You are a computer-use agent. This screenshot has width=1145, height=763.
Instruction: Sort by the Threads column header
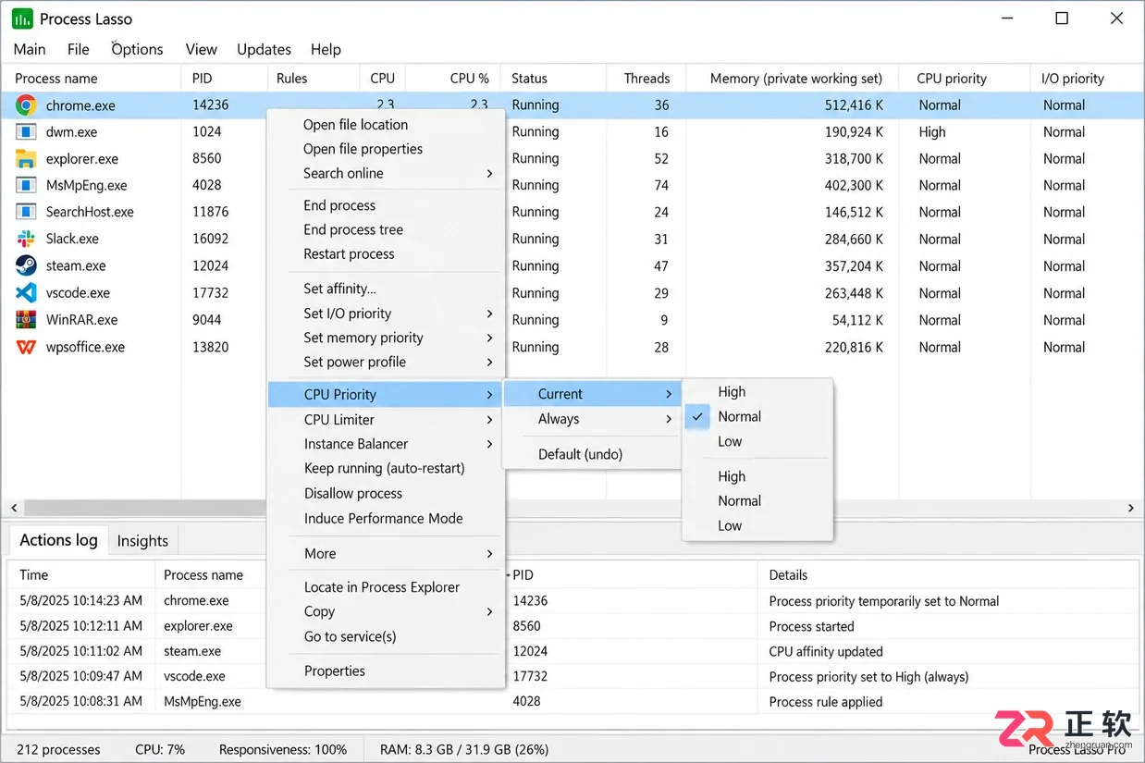tap(646, 79)
